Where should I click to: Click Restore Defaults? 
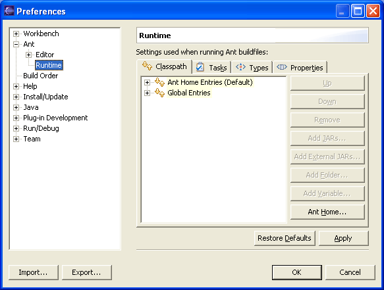tap(285, 238)
